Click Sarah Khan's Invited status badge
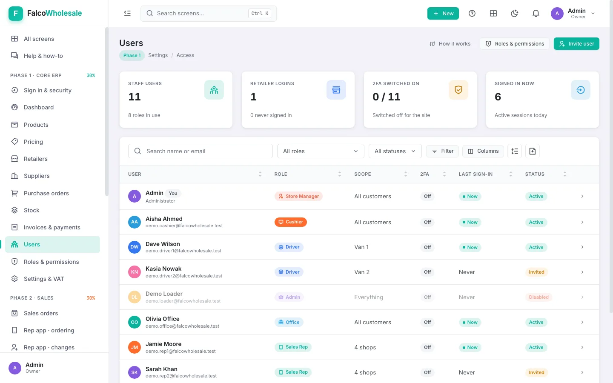This screenshot has height=383, width=613. [x=536, y=372]
